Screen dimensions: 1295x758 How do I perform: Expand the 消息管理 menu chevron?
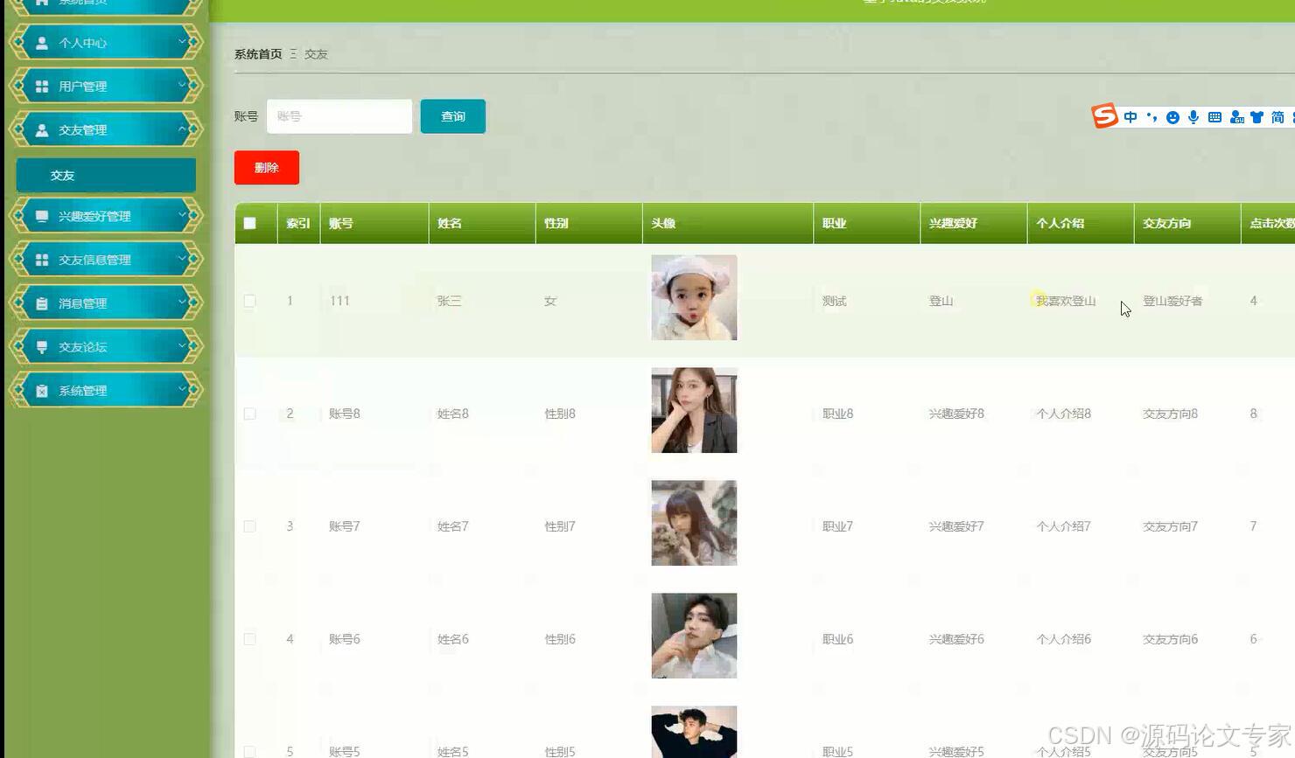pyautogui.click(x=182, y=302)
